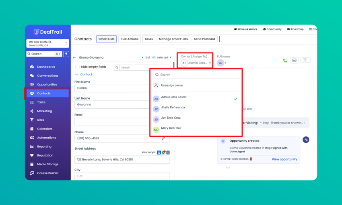Click the phone edit pencil icon
342x205 pixels.
pos(163,138)
